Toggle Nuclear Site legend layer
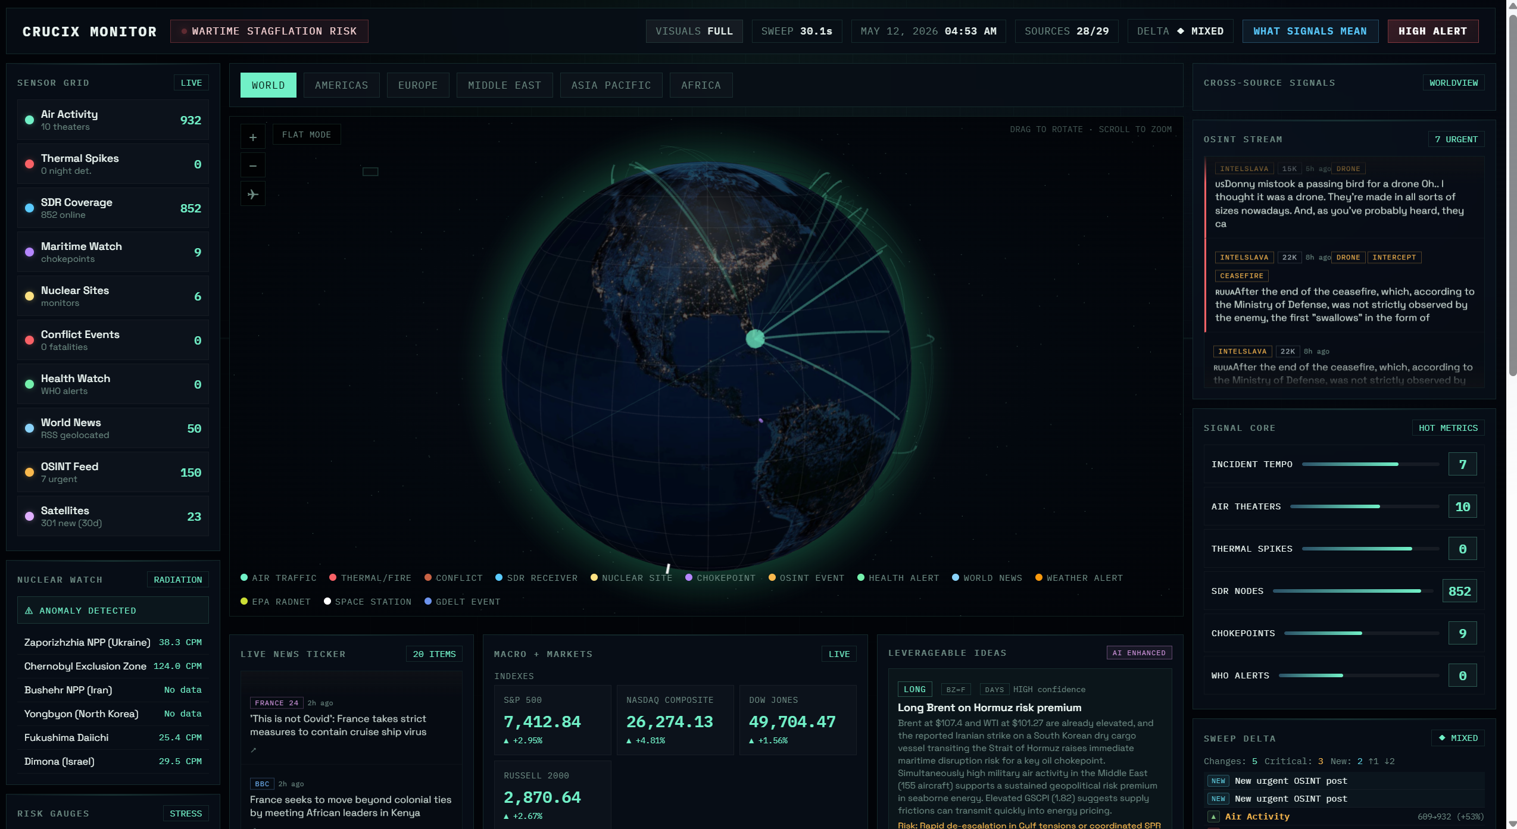 click(x=631, y=578)
